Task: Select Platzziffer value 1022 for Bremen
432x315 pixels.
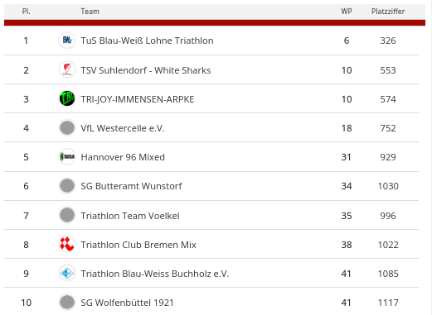Action: point(388,245)
